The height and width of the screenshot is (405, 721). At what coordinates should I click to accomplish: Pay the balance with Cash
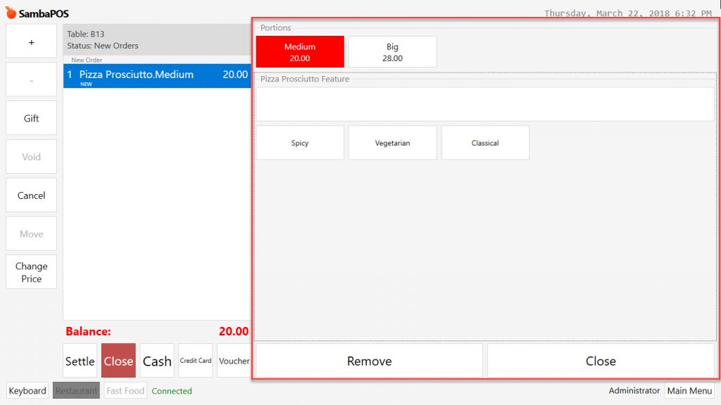pos(157,361)
